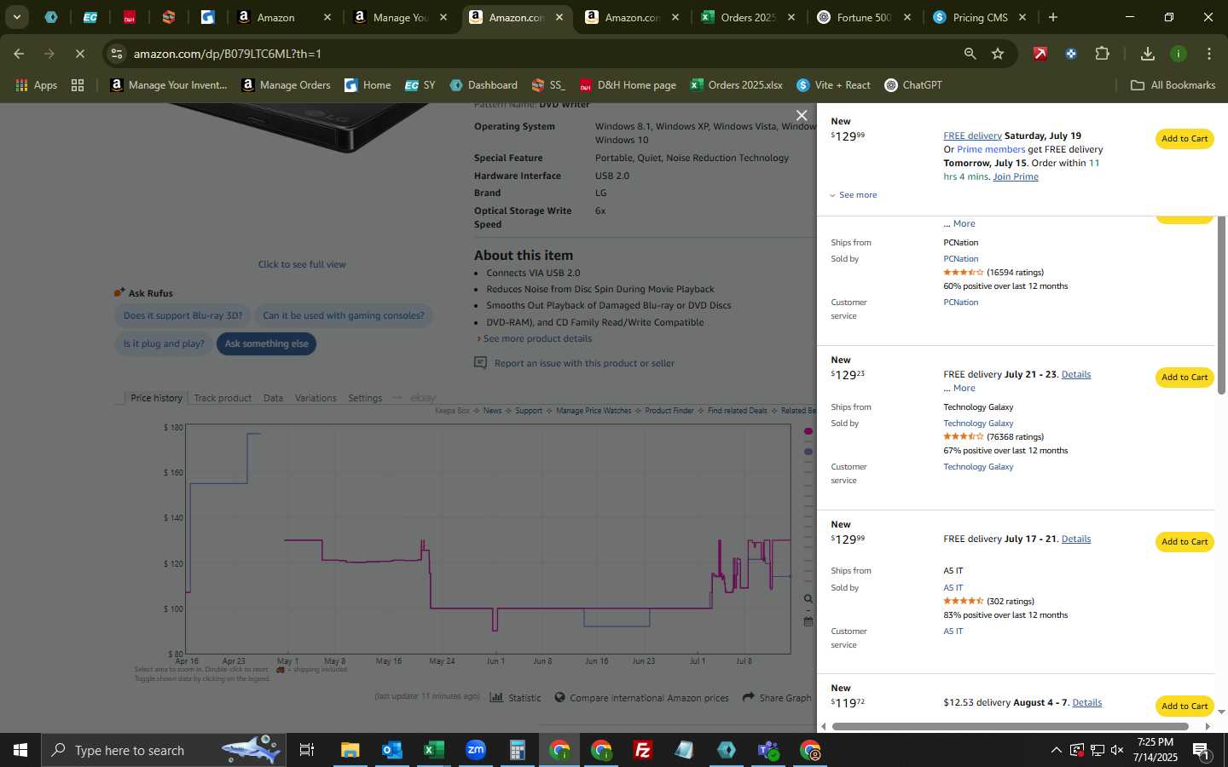Select the Variations tab
The width and height of the screenshot is (1228, 767).
pyautogui.click(x=316, y=398)
